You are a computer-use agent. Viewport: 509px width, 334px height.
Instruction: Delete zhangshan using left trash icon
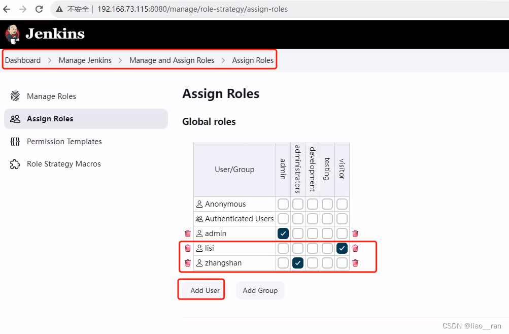coord(188,262)
